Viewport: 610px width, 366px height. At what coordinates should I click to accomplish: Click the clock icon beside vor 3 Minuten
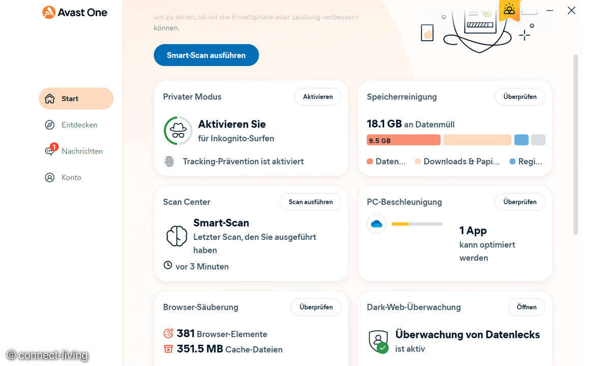point(168,265)
